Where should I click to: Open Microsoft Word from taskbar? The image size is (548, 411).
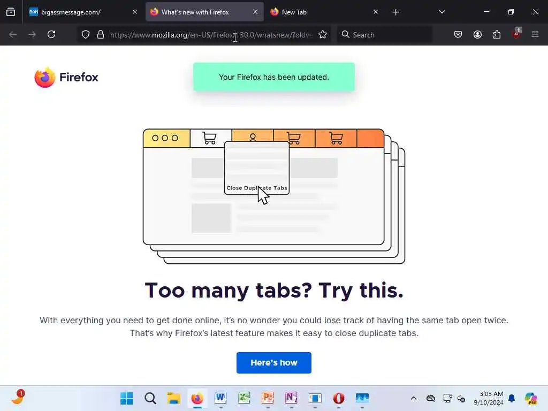click(221, 398)
